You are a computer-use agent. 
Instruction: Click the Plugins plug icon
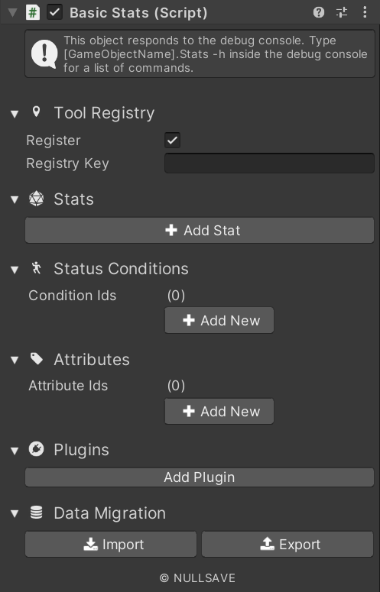pyautogui.click(x=36, y=449)
